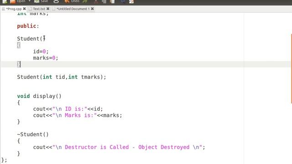Viewport: 292px width, 164px height.
Task: Click the cout line printing 'Marks is:'
Action: 78,115
